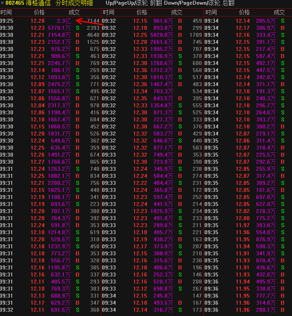This screenshot has width=292, height=316.
Task: Click the S flag in the 1936.9万 row
Action: (180, 56)
